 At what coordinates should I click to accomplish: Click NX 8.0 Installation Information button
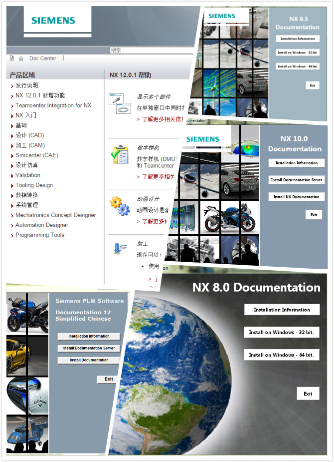click(x=282, y=310)
